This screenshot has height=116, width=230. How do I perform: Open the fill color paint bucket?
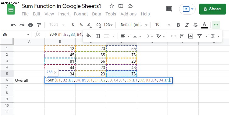pos(89,36)
